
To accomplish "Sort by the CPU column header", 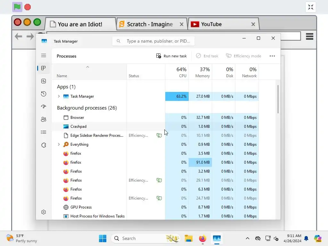I will pyautogui.click(x=177, y=72).
